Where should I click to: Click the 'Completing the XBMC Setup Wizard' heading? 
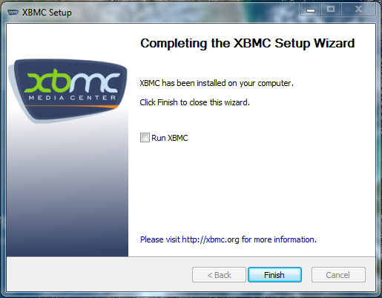(248, 43)
